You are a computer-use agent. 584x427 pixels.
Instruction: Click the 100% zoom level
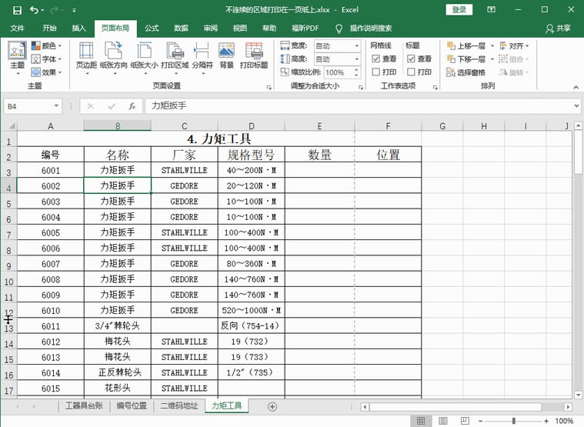564,421
